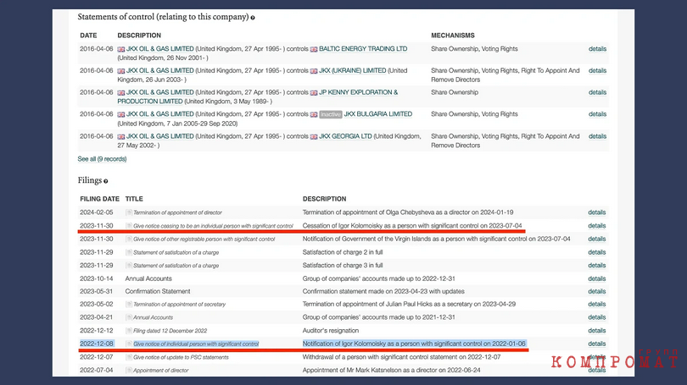Click the FILING DATE column header
687x385 pixels.
(99, 199)
